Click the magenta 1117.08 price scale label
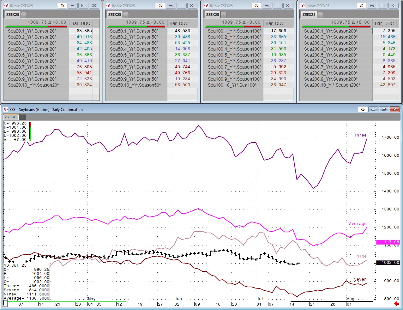Image resolution: width=403 pixels, height=310 pixels. point(388,242)
